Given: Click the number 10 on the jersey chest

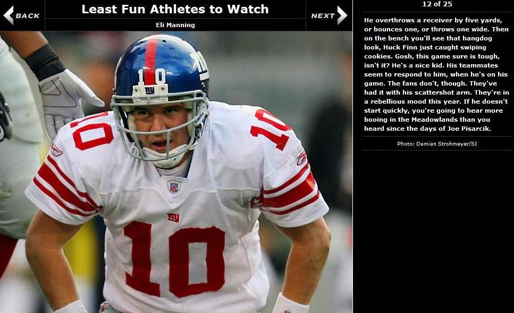Looking at the screenshot, I should (x=175, y=259).
